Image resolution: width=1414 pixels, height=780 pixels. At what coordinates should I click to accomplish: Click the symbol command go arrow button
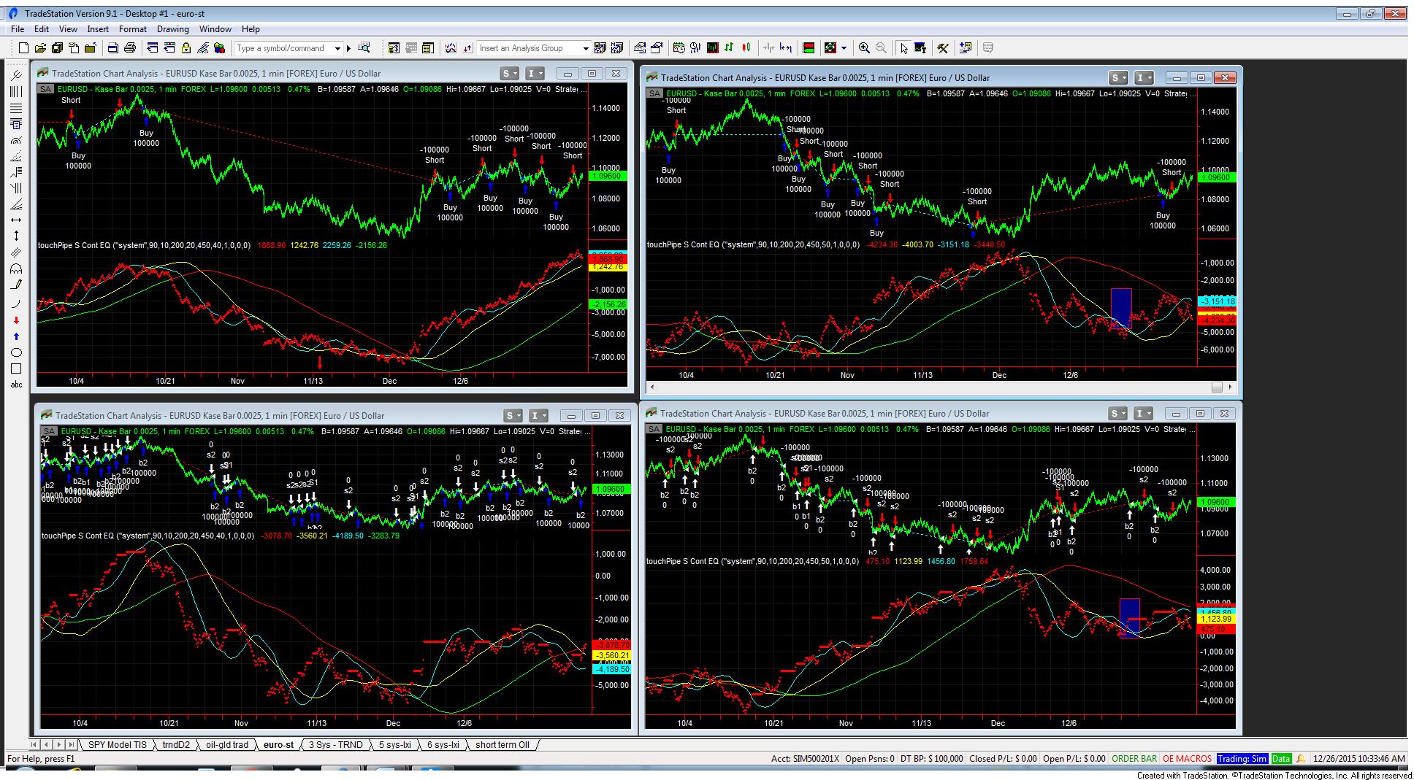349,48
